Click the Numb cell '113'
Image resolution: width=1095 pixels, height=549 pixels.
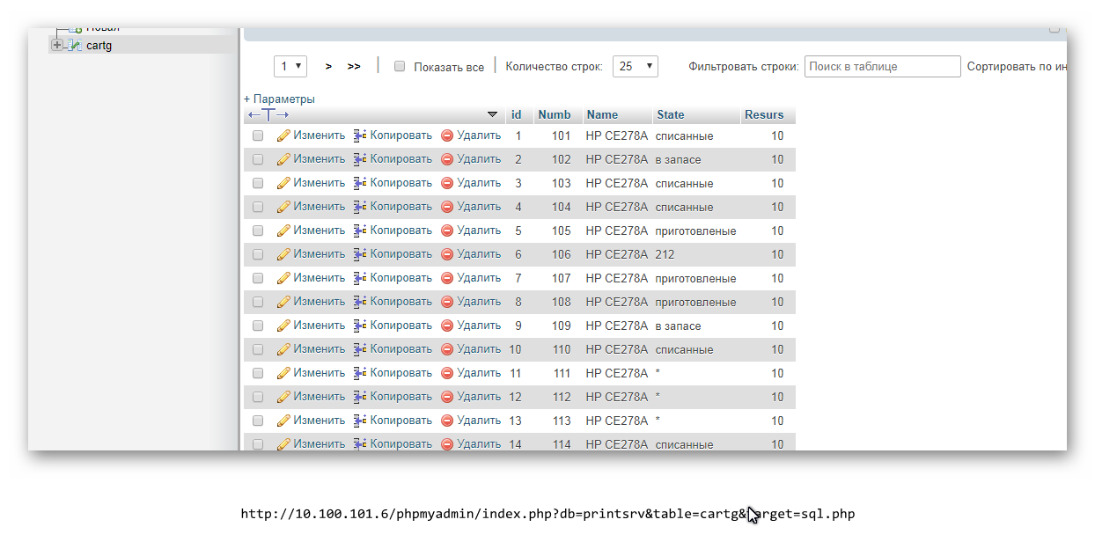[x=562, y=421]
